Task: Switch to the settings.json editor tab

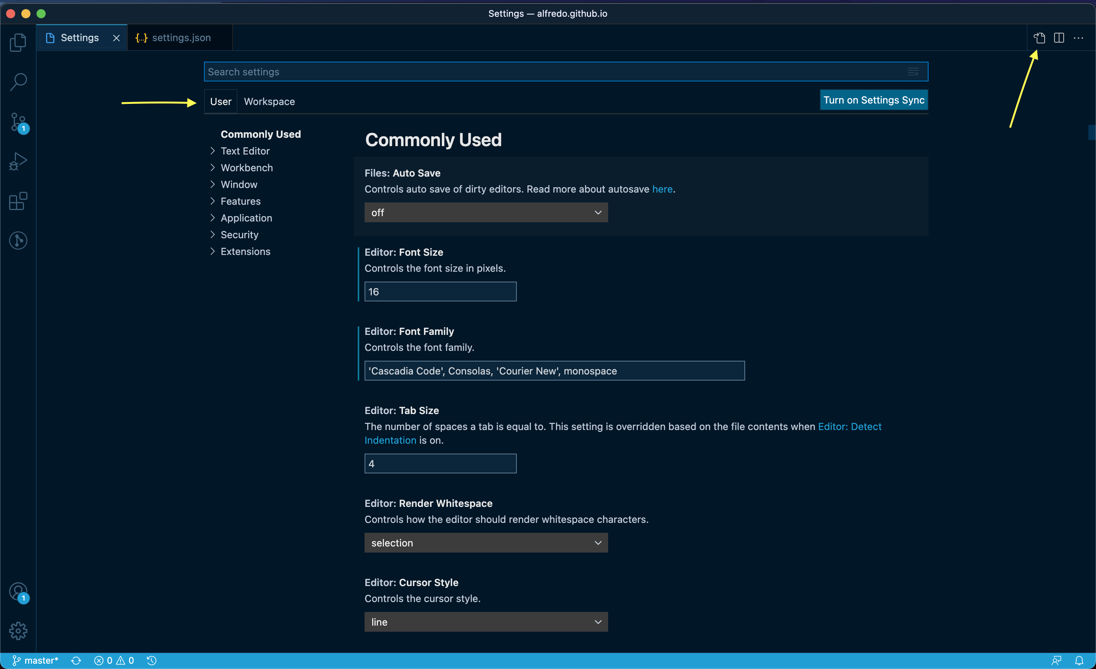Action: (181, 38)
